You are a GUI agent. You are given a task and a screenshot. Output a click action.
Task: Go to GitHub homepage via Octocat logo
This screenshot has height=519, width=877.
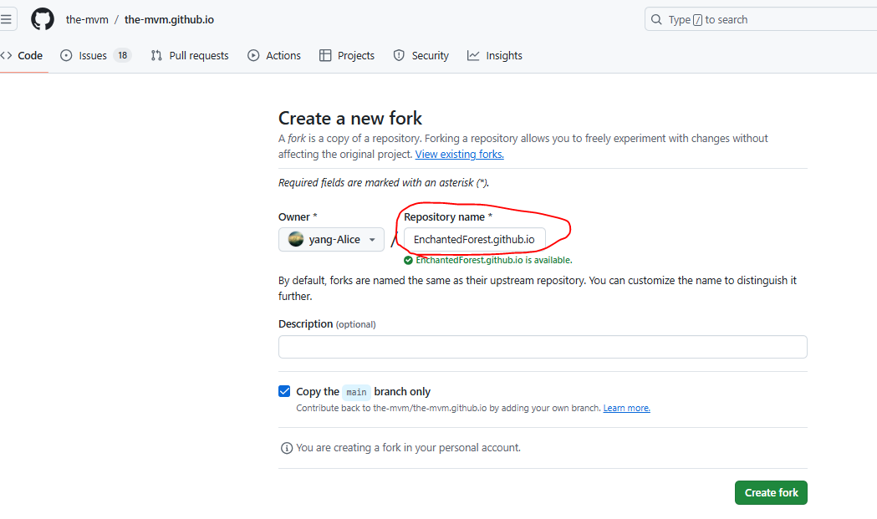[43, 19]
